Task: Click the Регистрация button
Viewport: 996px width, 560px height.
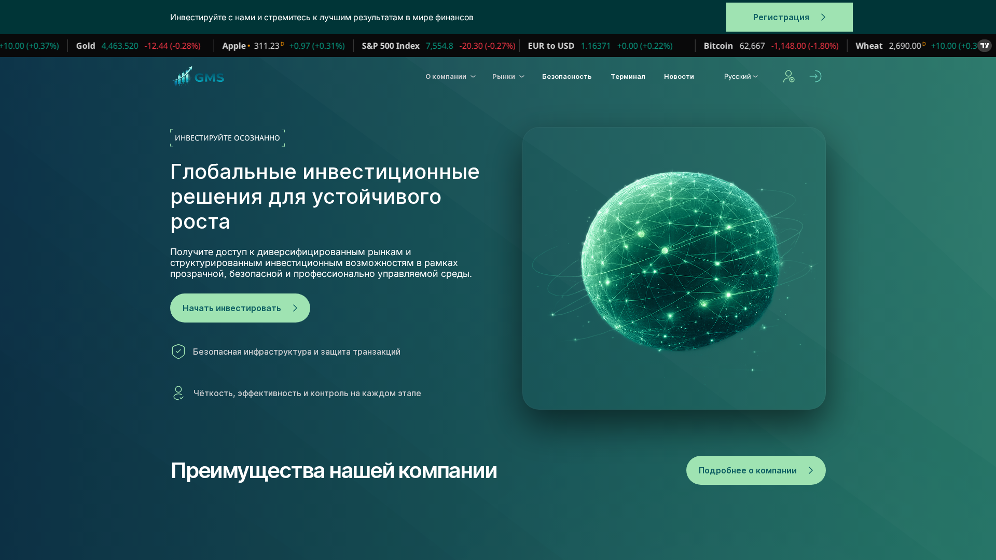Action: tap(789, 17)
